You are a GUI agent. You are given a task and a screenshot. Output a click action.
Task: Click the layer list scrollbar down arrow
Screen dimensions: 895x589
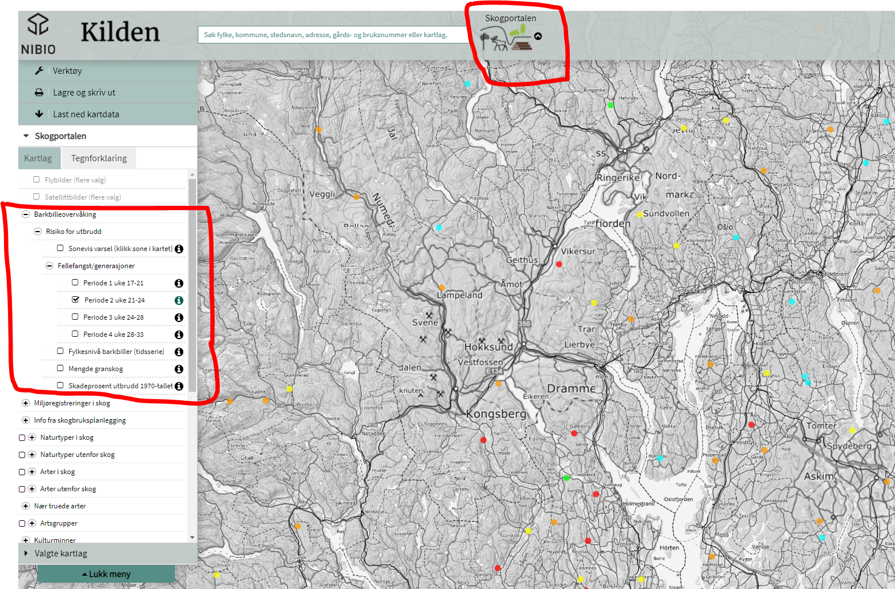(x=192, y=538)
